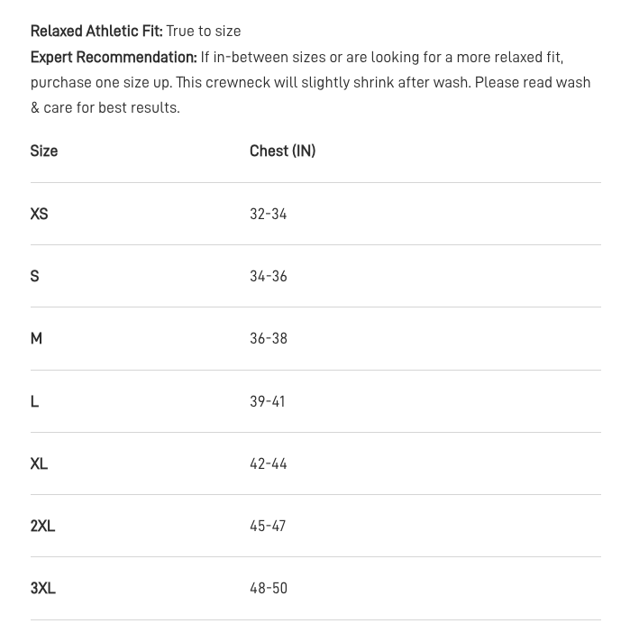Click the 39-41 chest measurement
The width and height of the screenshot is (630, 642).
[268, 401]
